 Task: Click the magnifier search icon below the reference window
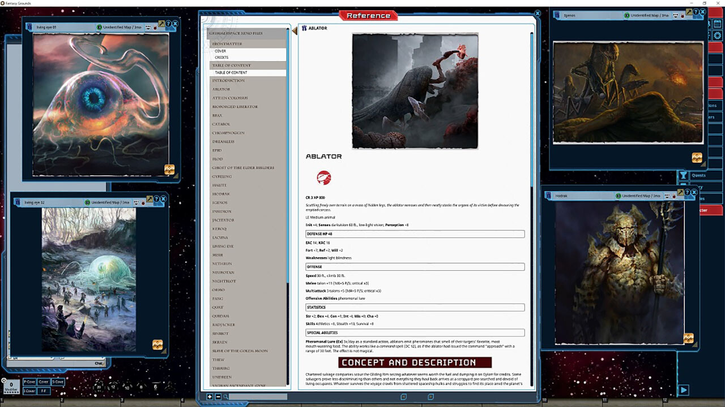225,396
